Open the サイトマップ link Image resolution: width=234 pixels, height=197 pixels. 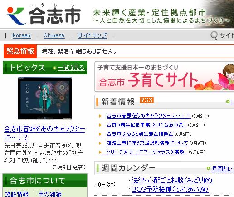(x=92, y=35)
